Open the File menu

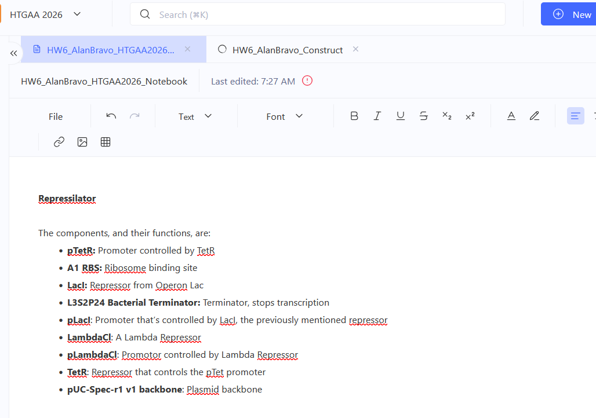(x=56, y=117)
